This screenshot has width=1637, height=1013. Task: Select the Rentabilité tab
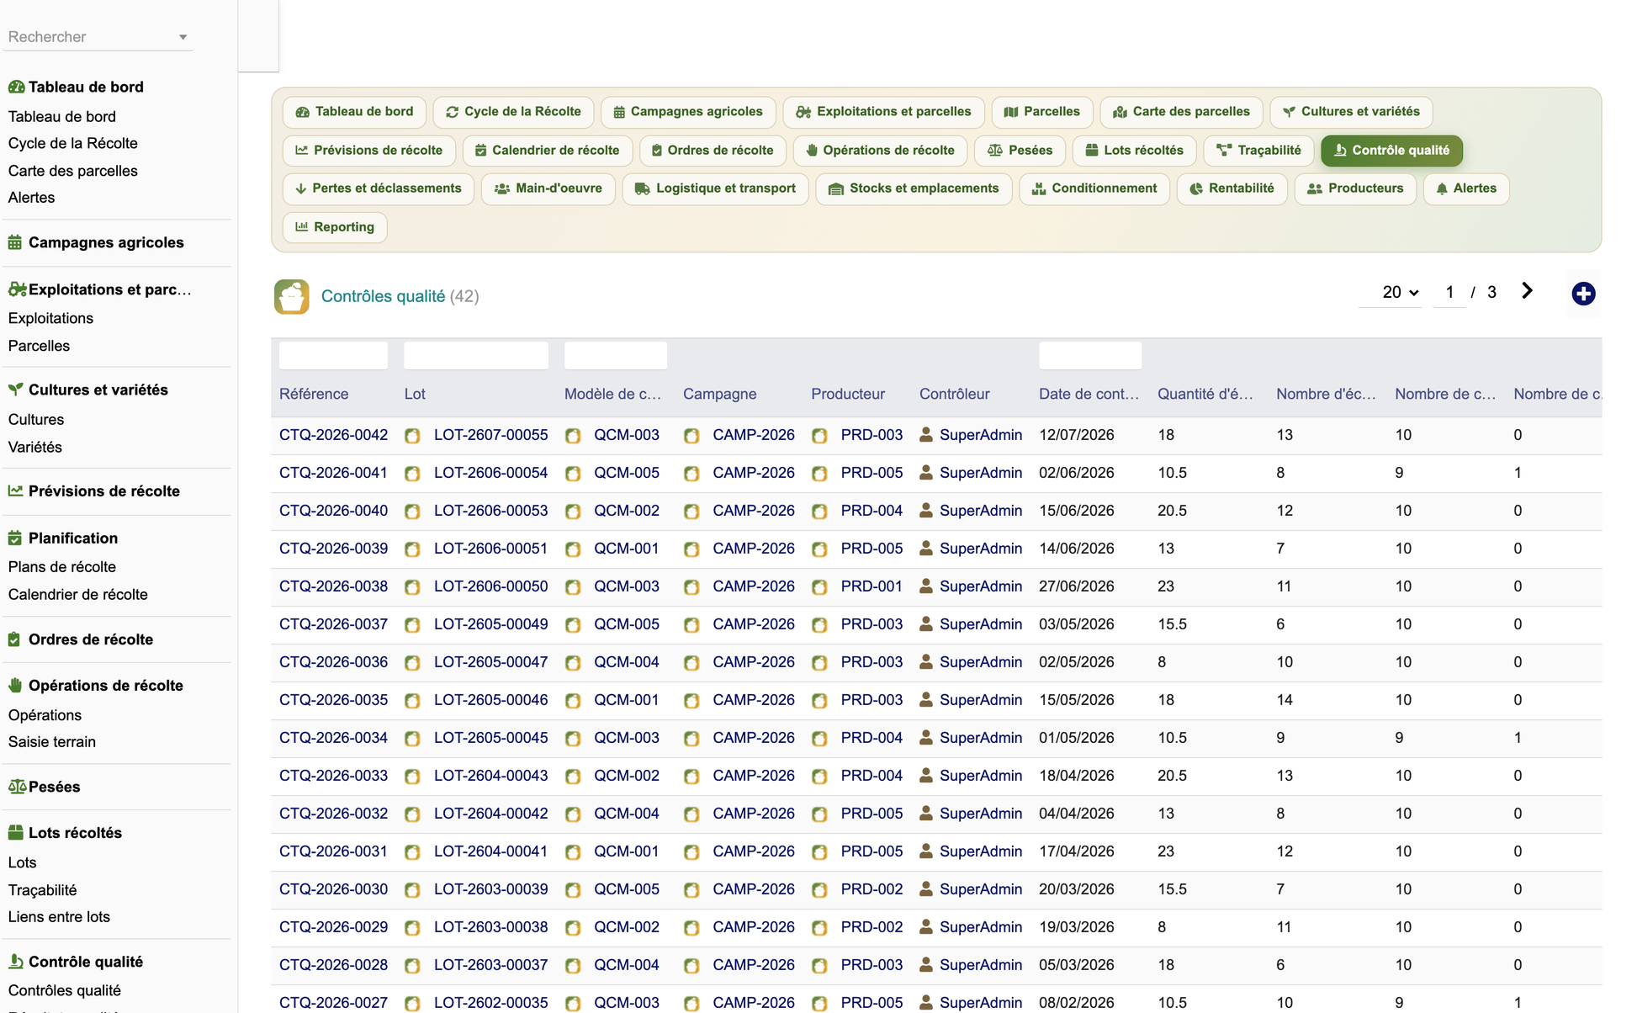pos(1232,188)
